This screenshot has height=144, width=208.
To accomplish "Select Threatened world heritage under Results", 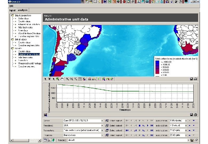I will point(30,63).
